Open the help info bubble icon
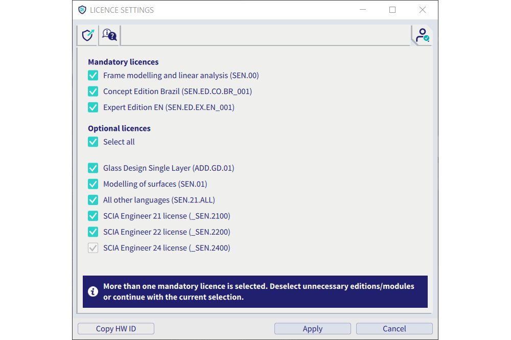This screenshot has width=511, height=340. (109, 35)
